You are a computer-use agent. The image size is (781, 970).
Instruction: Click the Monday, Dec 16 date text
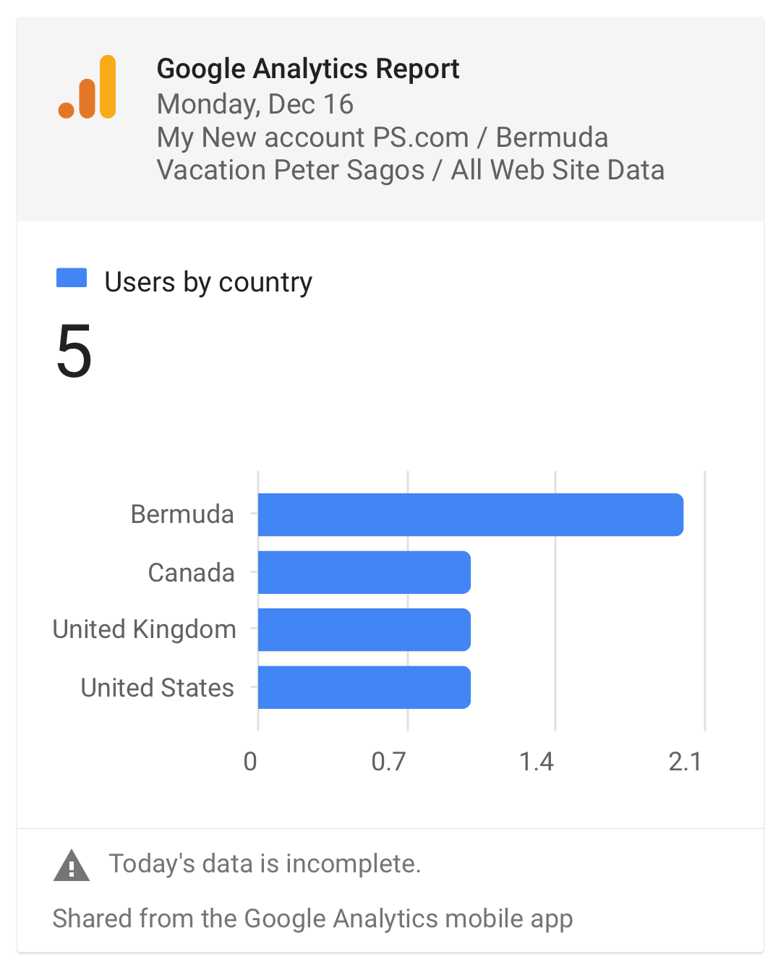point(255,104)
